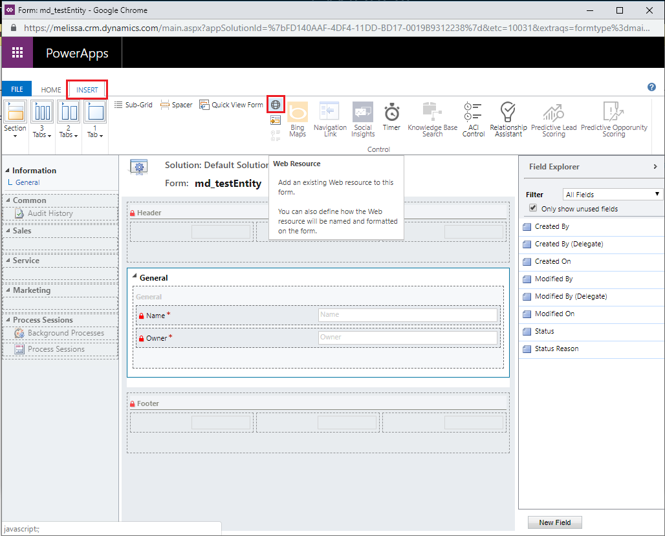Click Background Processes icon in navigation
This screenshot has width=665, height=536.
pos(19,334)
